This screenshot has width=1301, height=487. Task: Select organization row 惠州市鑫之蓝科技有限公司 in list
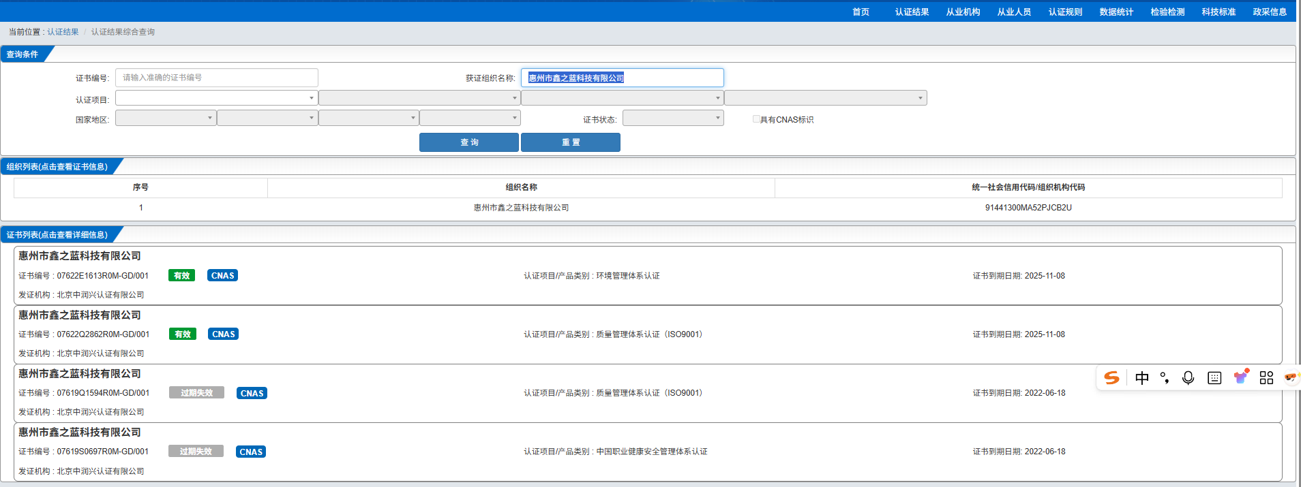tap(521, 208)
